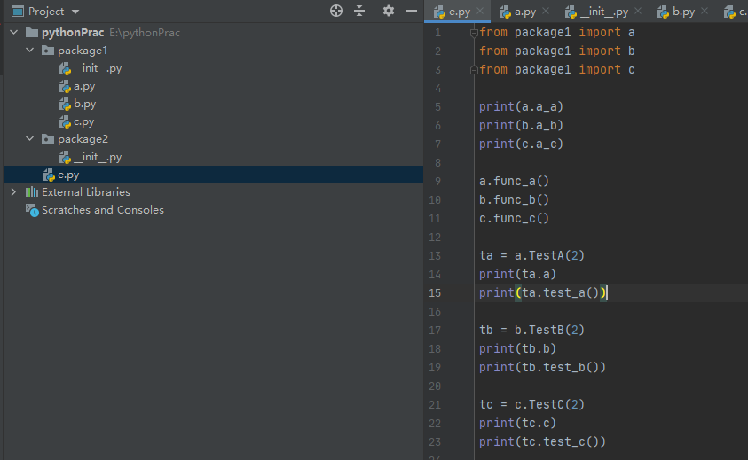Select c.py in project tree
The height and width of the screenshot is (460, 748).
84,121
